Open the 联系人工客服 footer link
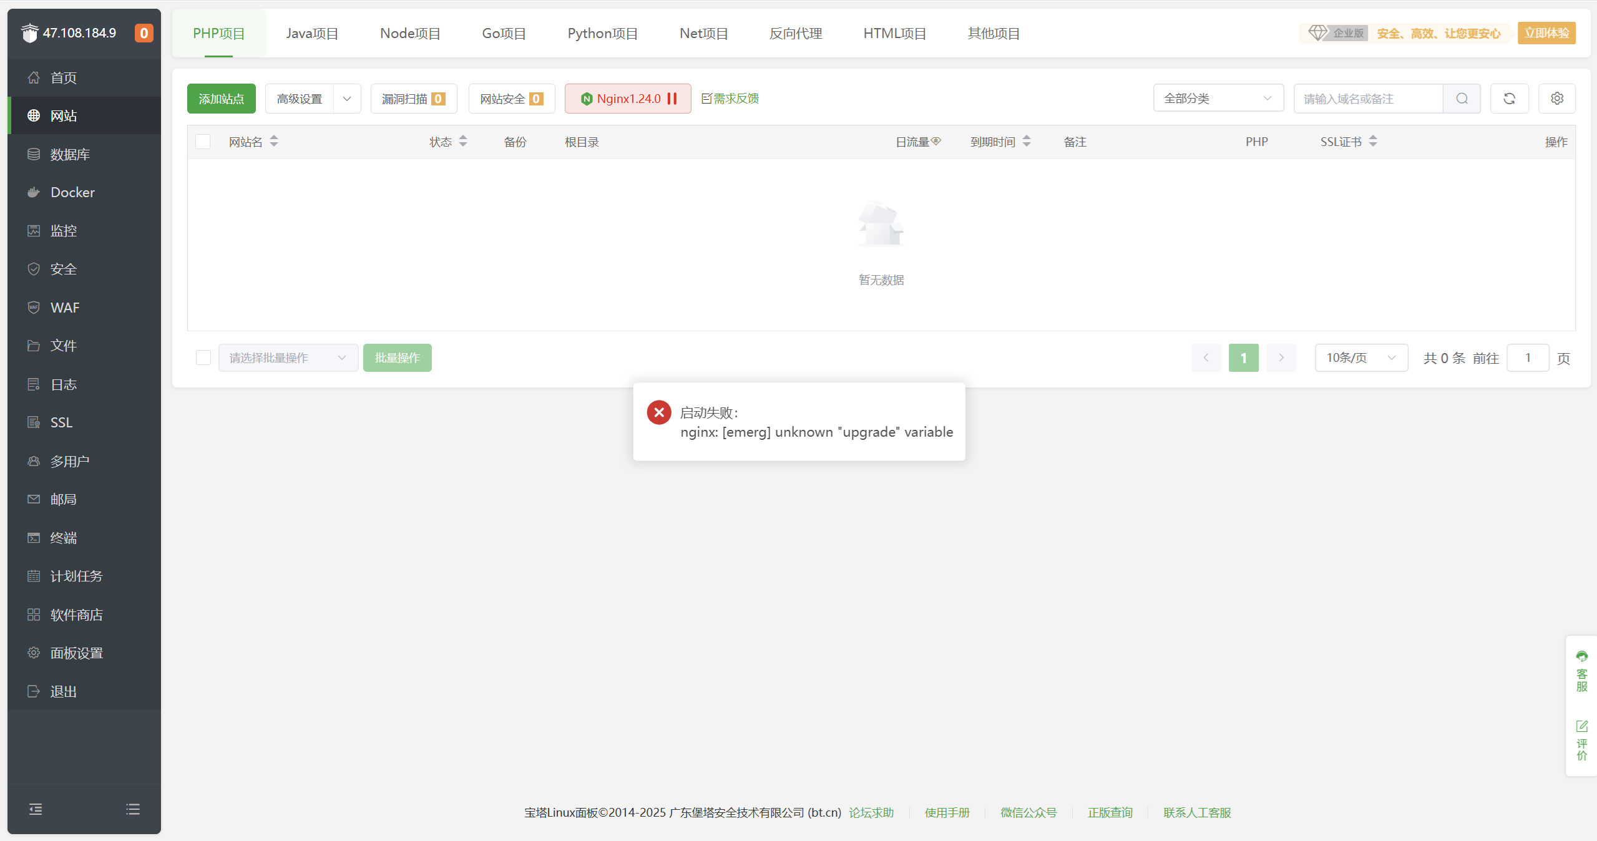Screen dimensions: 1597x841 (x=1197, y=812)
